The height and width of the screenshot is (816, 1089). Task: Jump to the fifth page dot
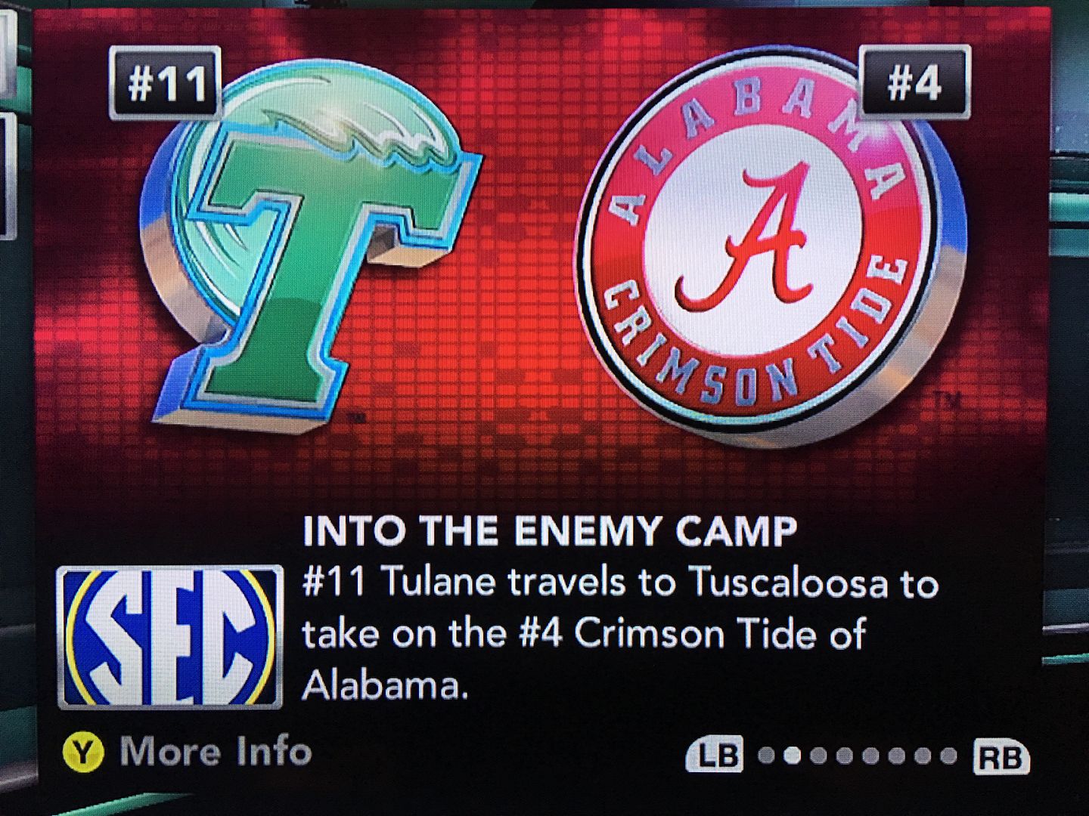tap(870, 756)
